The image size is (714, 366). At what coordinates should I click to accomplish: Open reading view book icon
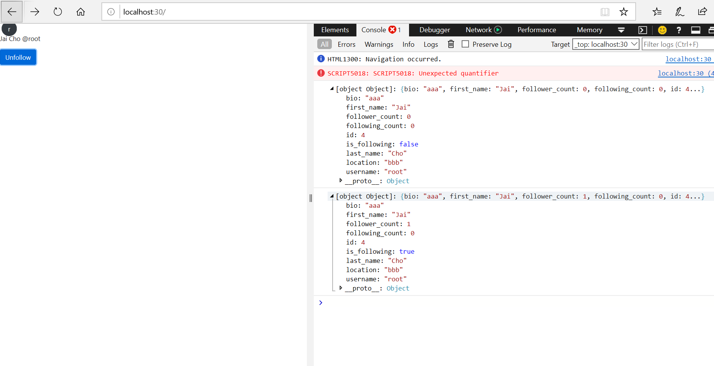click(x=605, y=12)
